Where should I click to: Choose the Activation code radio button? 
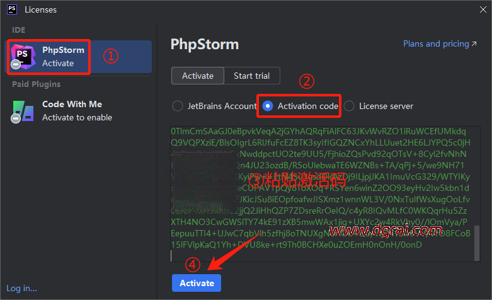pos(268,106)
